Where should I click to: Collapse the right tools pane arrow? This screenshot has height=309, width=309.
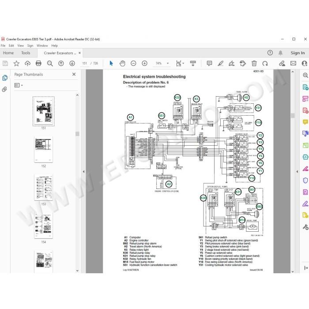coord(297,171)
